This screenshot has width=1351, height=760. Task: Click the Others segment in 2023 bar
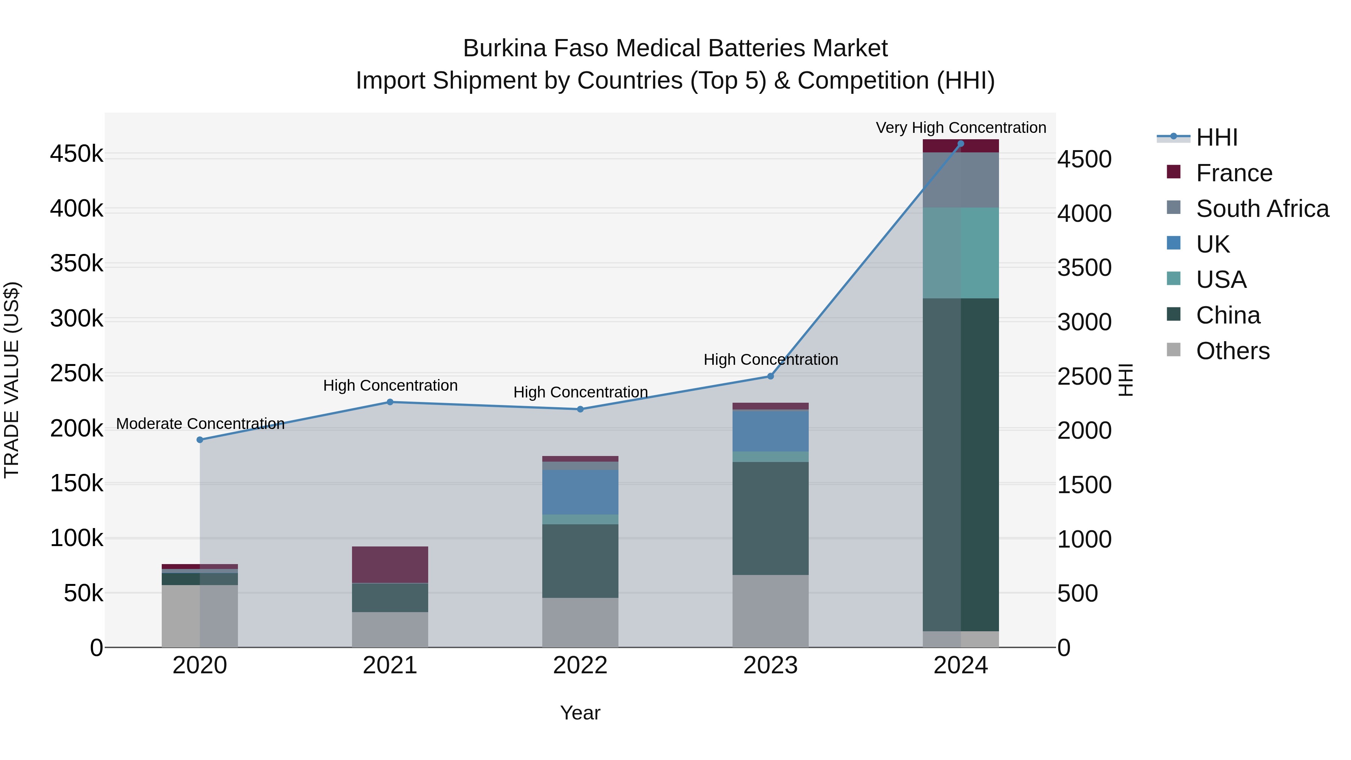tap(770, 611)
